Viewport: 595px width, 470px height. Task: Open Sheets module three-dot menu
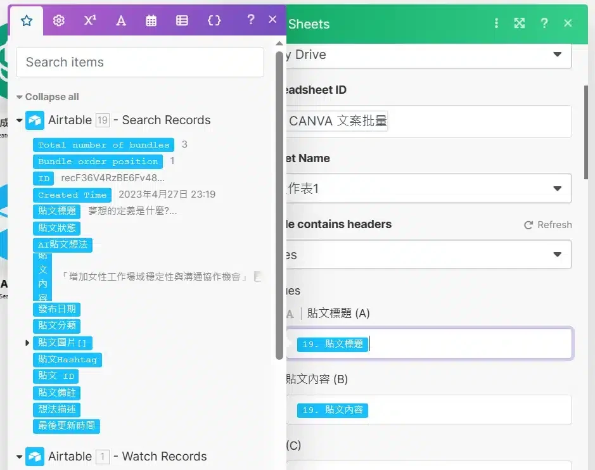pos(496,23)
